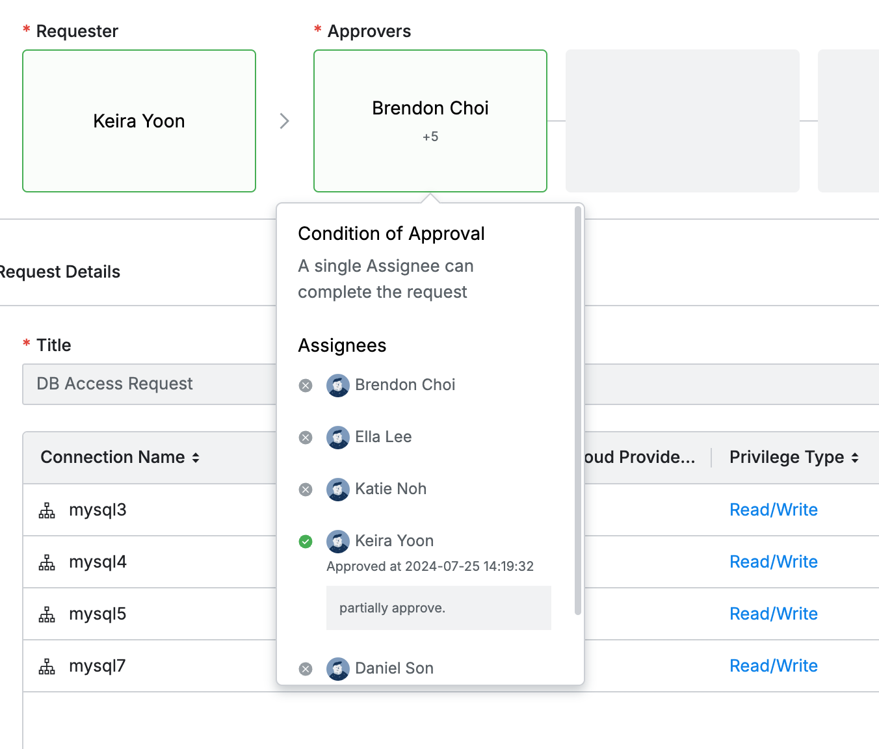Sort by Privilege Type column arrows
The width and height of the screenshot is (879, 749).
tap(855, 458)
